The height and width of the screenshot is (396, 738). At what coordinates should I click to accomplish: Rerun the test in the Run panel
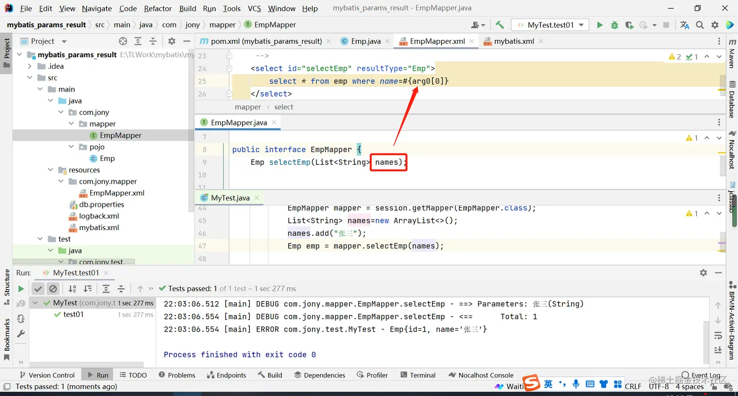(21, 289)
